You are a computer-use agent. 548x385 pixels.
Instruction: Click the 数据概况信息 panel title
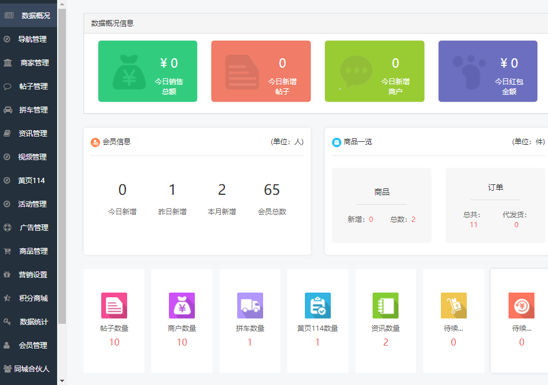112,23
